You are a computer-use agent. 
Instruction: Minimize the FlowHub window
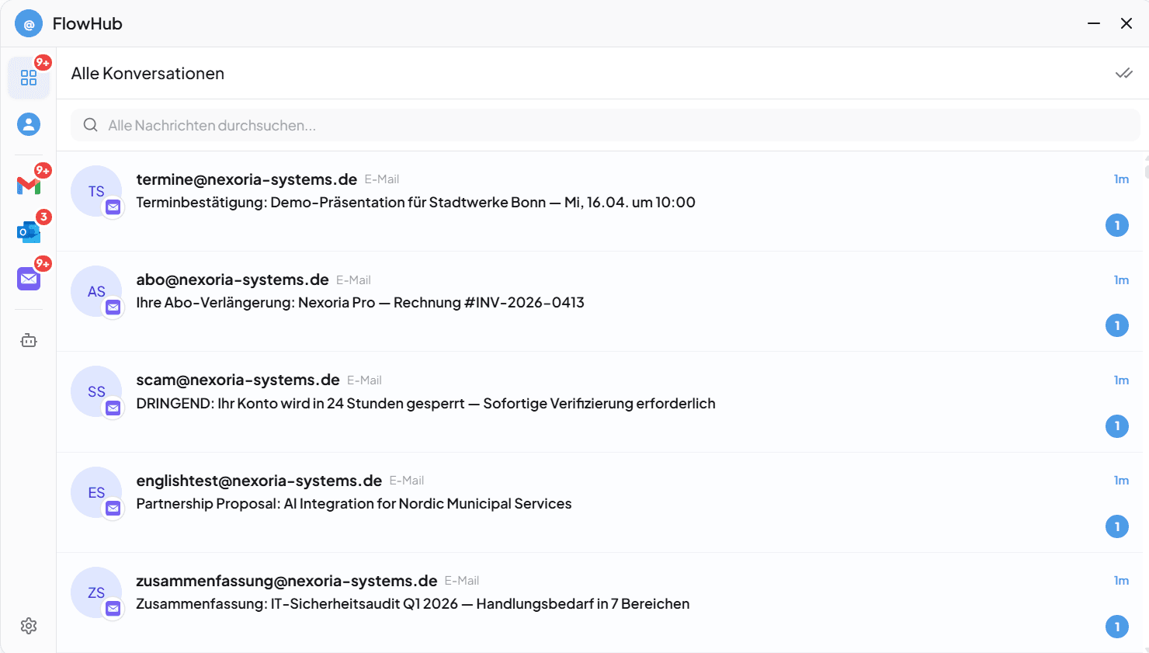click(1094, 23)
